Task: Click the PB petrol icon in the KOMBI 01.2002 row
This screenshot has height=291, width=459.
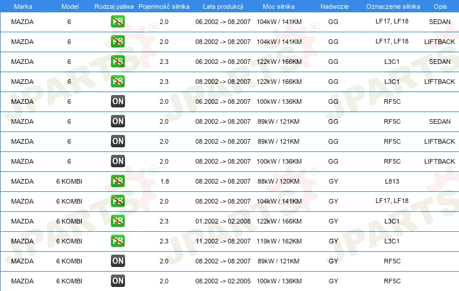Action: [x=117, y=221]
